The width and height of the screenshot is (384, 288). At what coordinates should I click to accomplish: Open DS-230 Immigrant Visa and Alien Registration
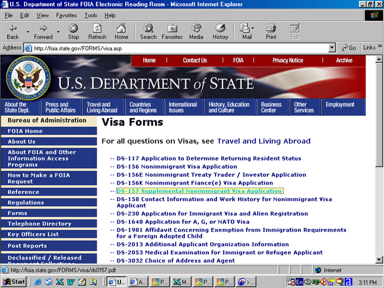[212, 214]
